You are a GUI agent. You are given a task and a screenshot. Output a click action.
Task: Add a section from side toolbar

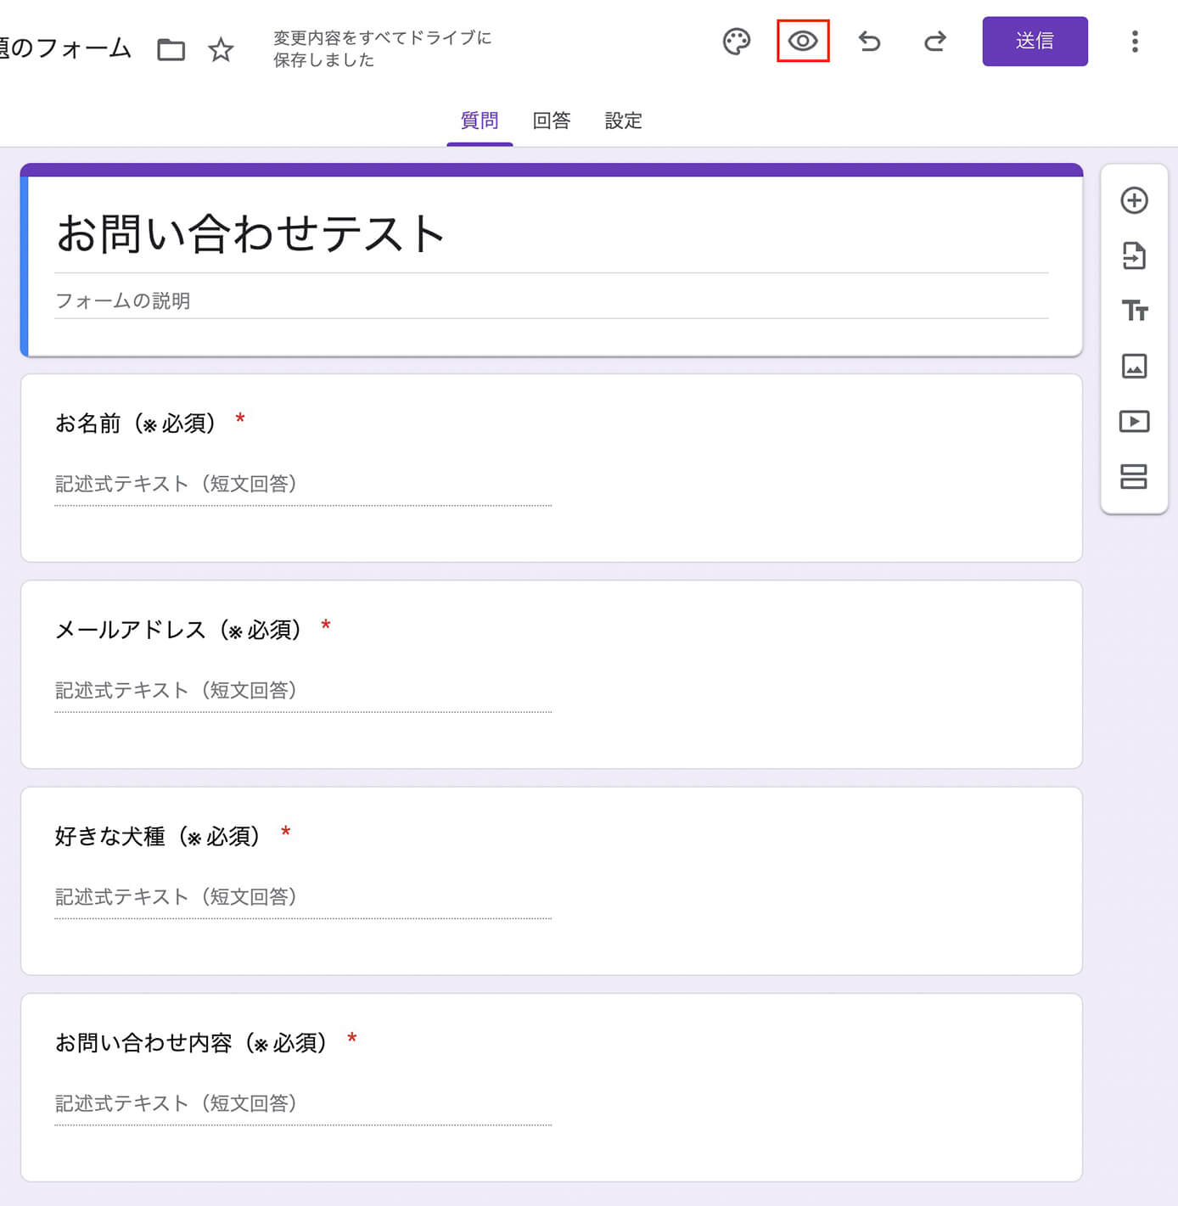point(1134,476)
